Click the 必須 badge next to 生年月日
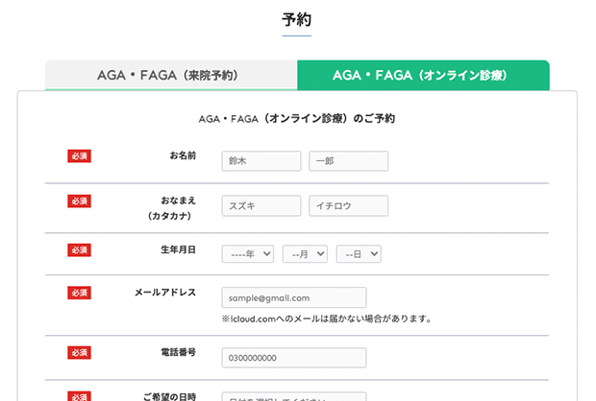Viewport: 596px width, 401px height. (79, 250)
